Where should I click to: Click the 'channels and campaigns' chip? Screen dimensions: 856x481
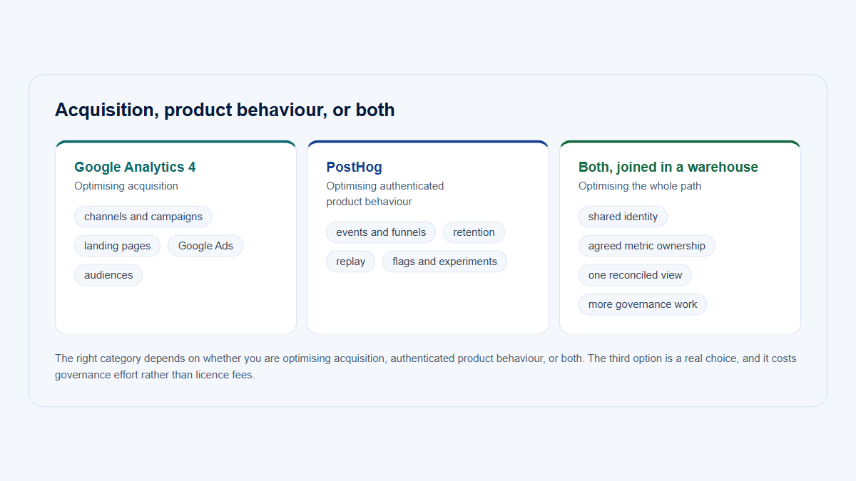tap(143, 217)
